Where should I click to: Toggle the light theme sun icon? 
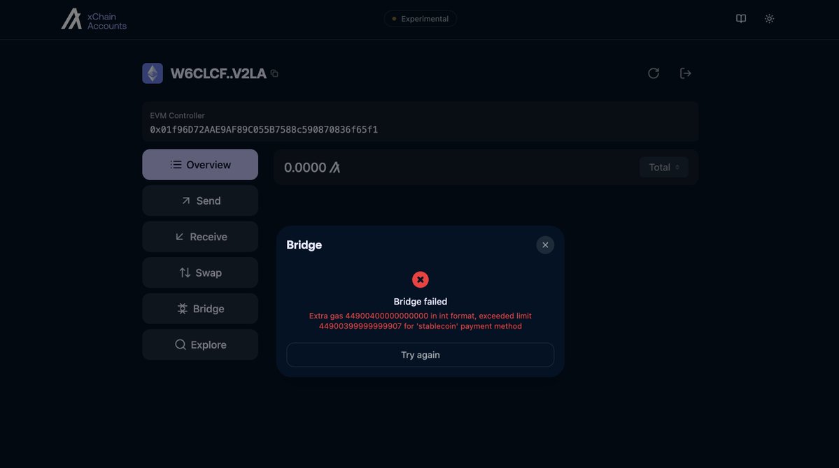769,19
